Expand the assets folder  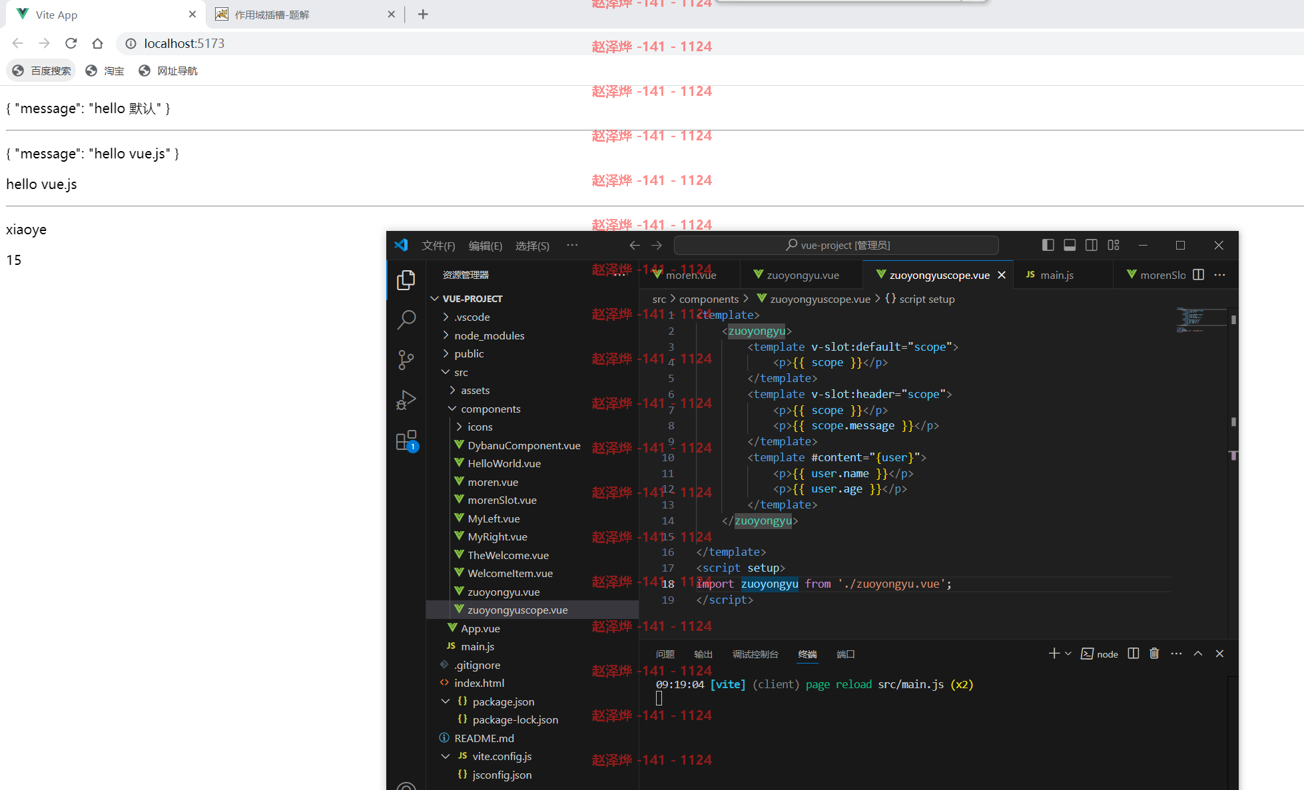[x=452, y=390]
